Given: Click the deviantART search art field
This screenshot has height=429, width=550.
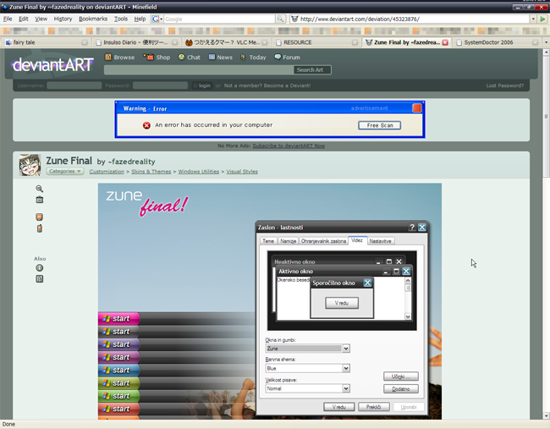Looking at the screenshot, I should [199, 69].
